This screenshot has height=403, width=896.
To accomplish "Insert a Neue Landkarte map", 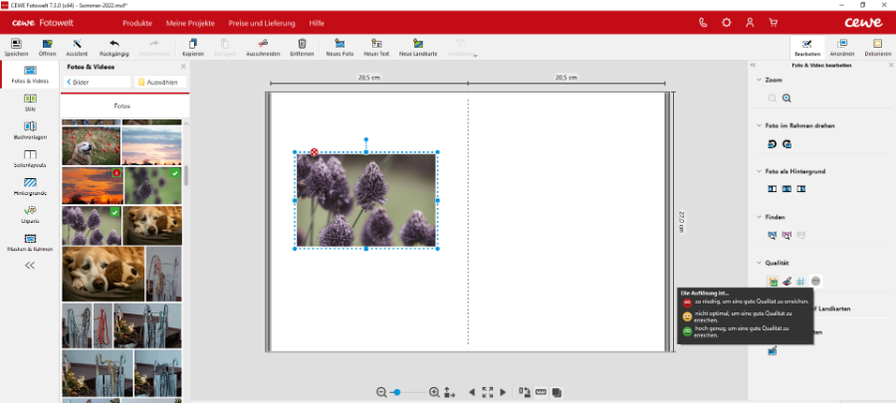I will tap(418, 47).
